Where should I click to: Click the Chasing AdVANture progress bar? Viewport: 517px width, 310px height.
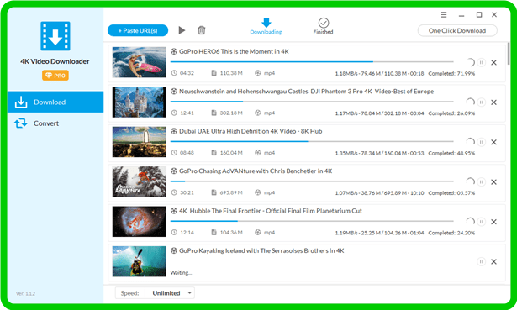click(x=312, y=181)
